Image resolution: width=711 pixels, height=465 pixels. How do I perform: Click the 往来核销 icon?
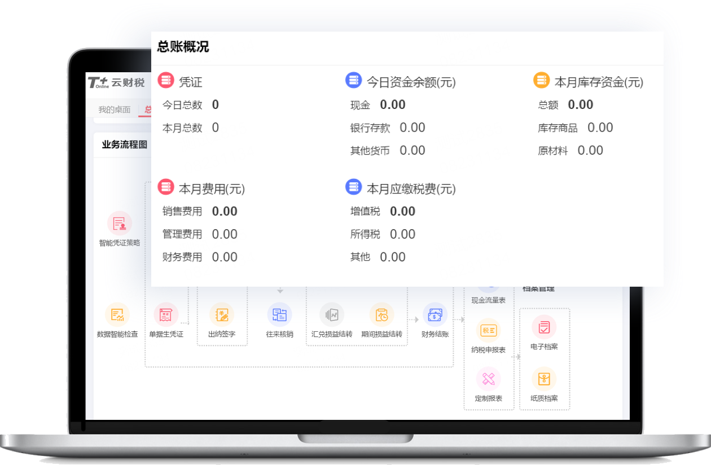(279, 315)
